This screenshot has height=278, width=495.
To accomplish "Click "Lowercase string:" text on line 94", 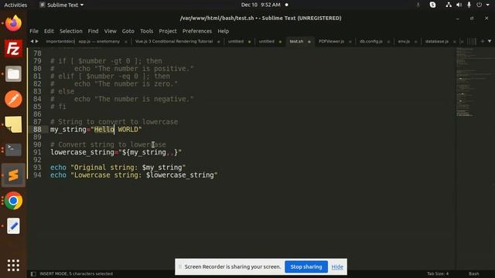I will coord(108,175).
